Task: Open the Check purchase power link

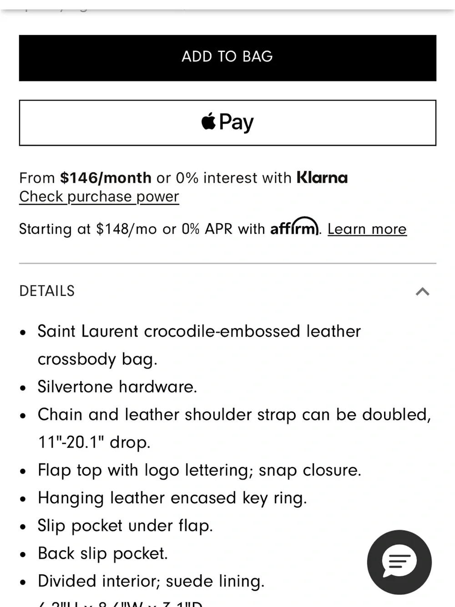Action: tap(99, 197)
